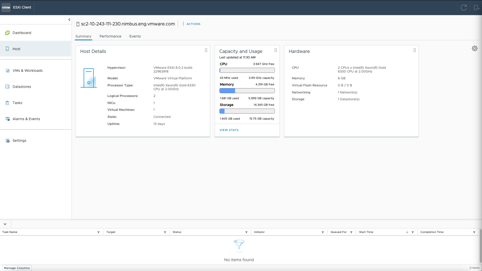The width and height of the screenshot is (482, 271).
Task: Collapse the left navigation sidebar
Action: 69,20
